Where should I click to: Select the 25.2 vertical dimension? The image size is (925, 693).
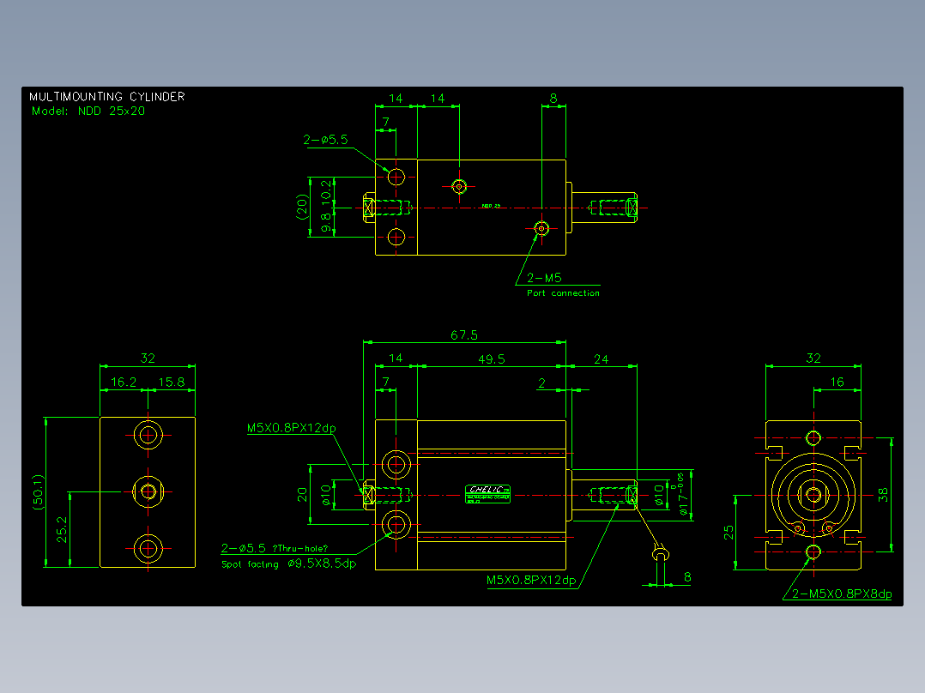point(62,530)
